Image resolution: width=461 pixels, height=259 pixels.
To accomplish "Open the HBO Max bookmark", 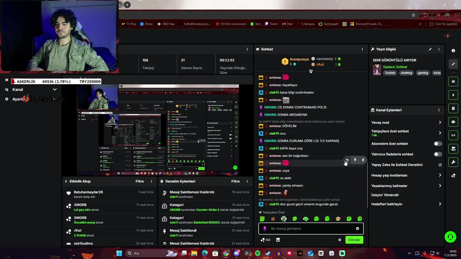I will pos(166,24).
